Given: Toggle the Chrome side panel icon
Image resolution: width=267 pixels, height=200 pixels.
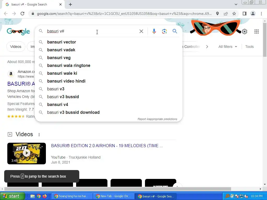Looking at the screenshot, I should (x=245, y=14).
